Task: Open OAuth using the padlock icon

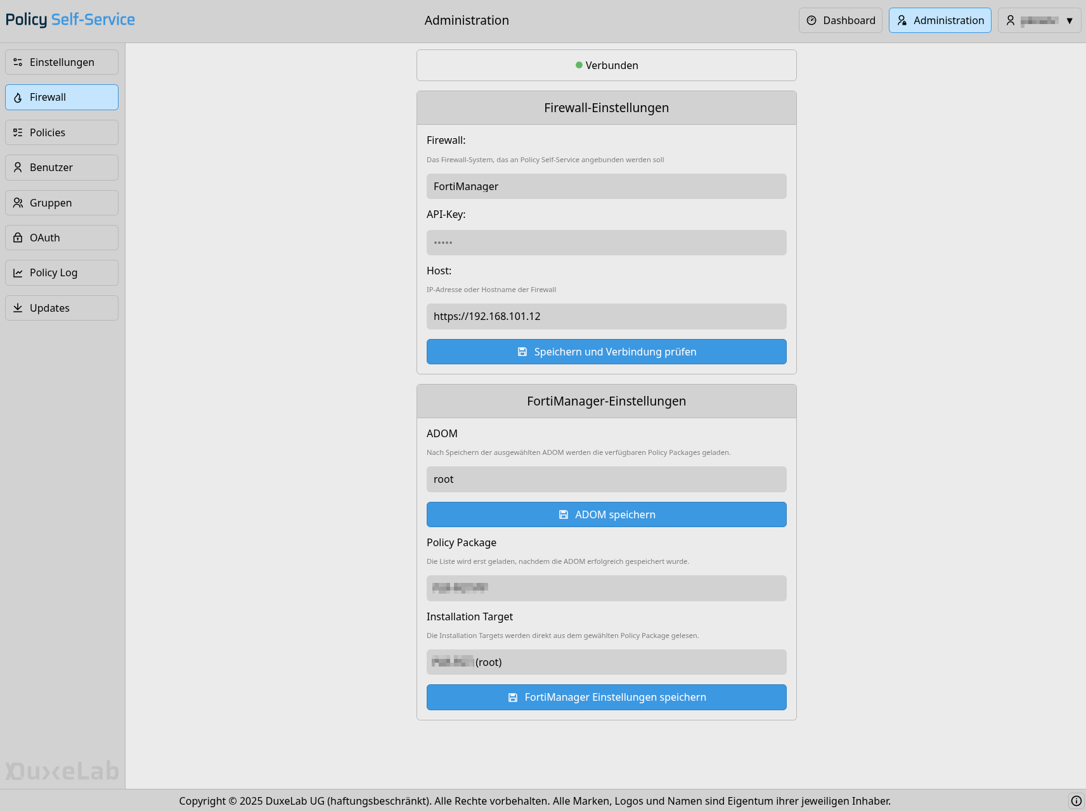Action: point(18,238)
